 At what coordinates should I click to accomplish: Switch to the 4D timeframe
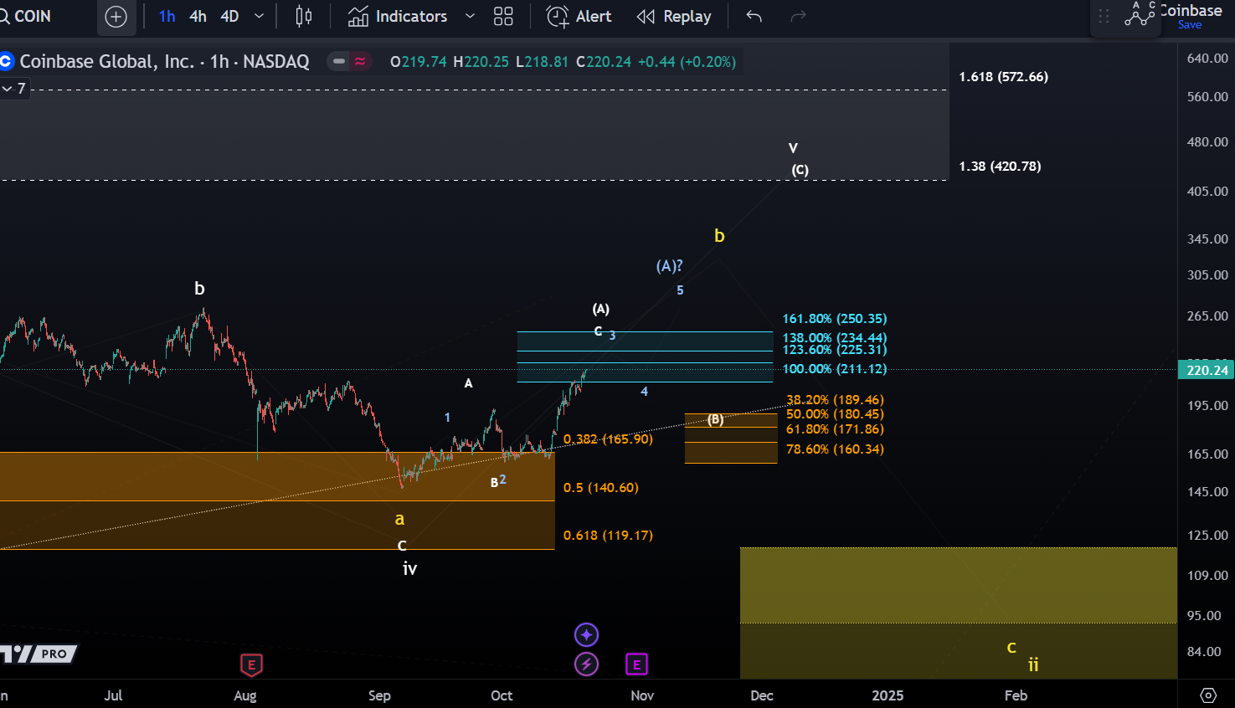[229, 17]
